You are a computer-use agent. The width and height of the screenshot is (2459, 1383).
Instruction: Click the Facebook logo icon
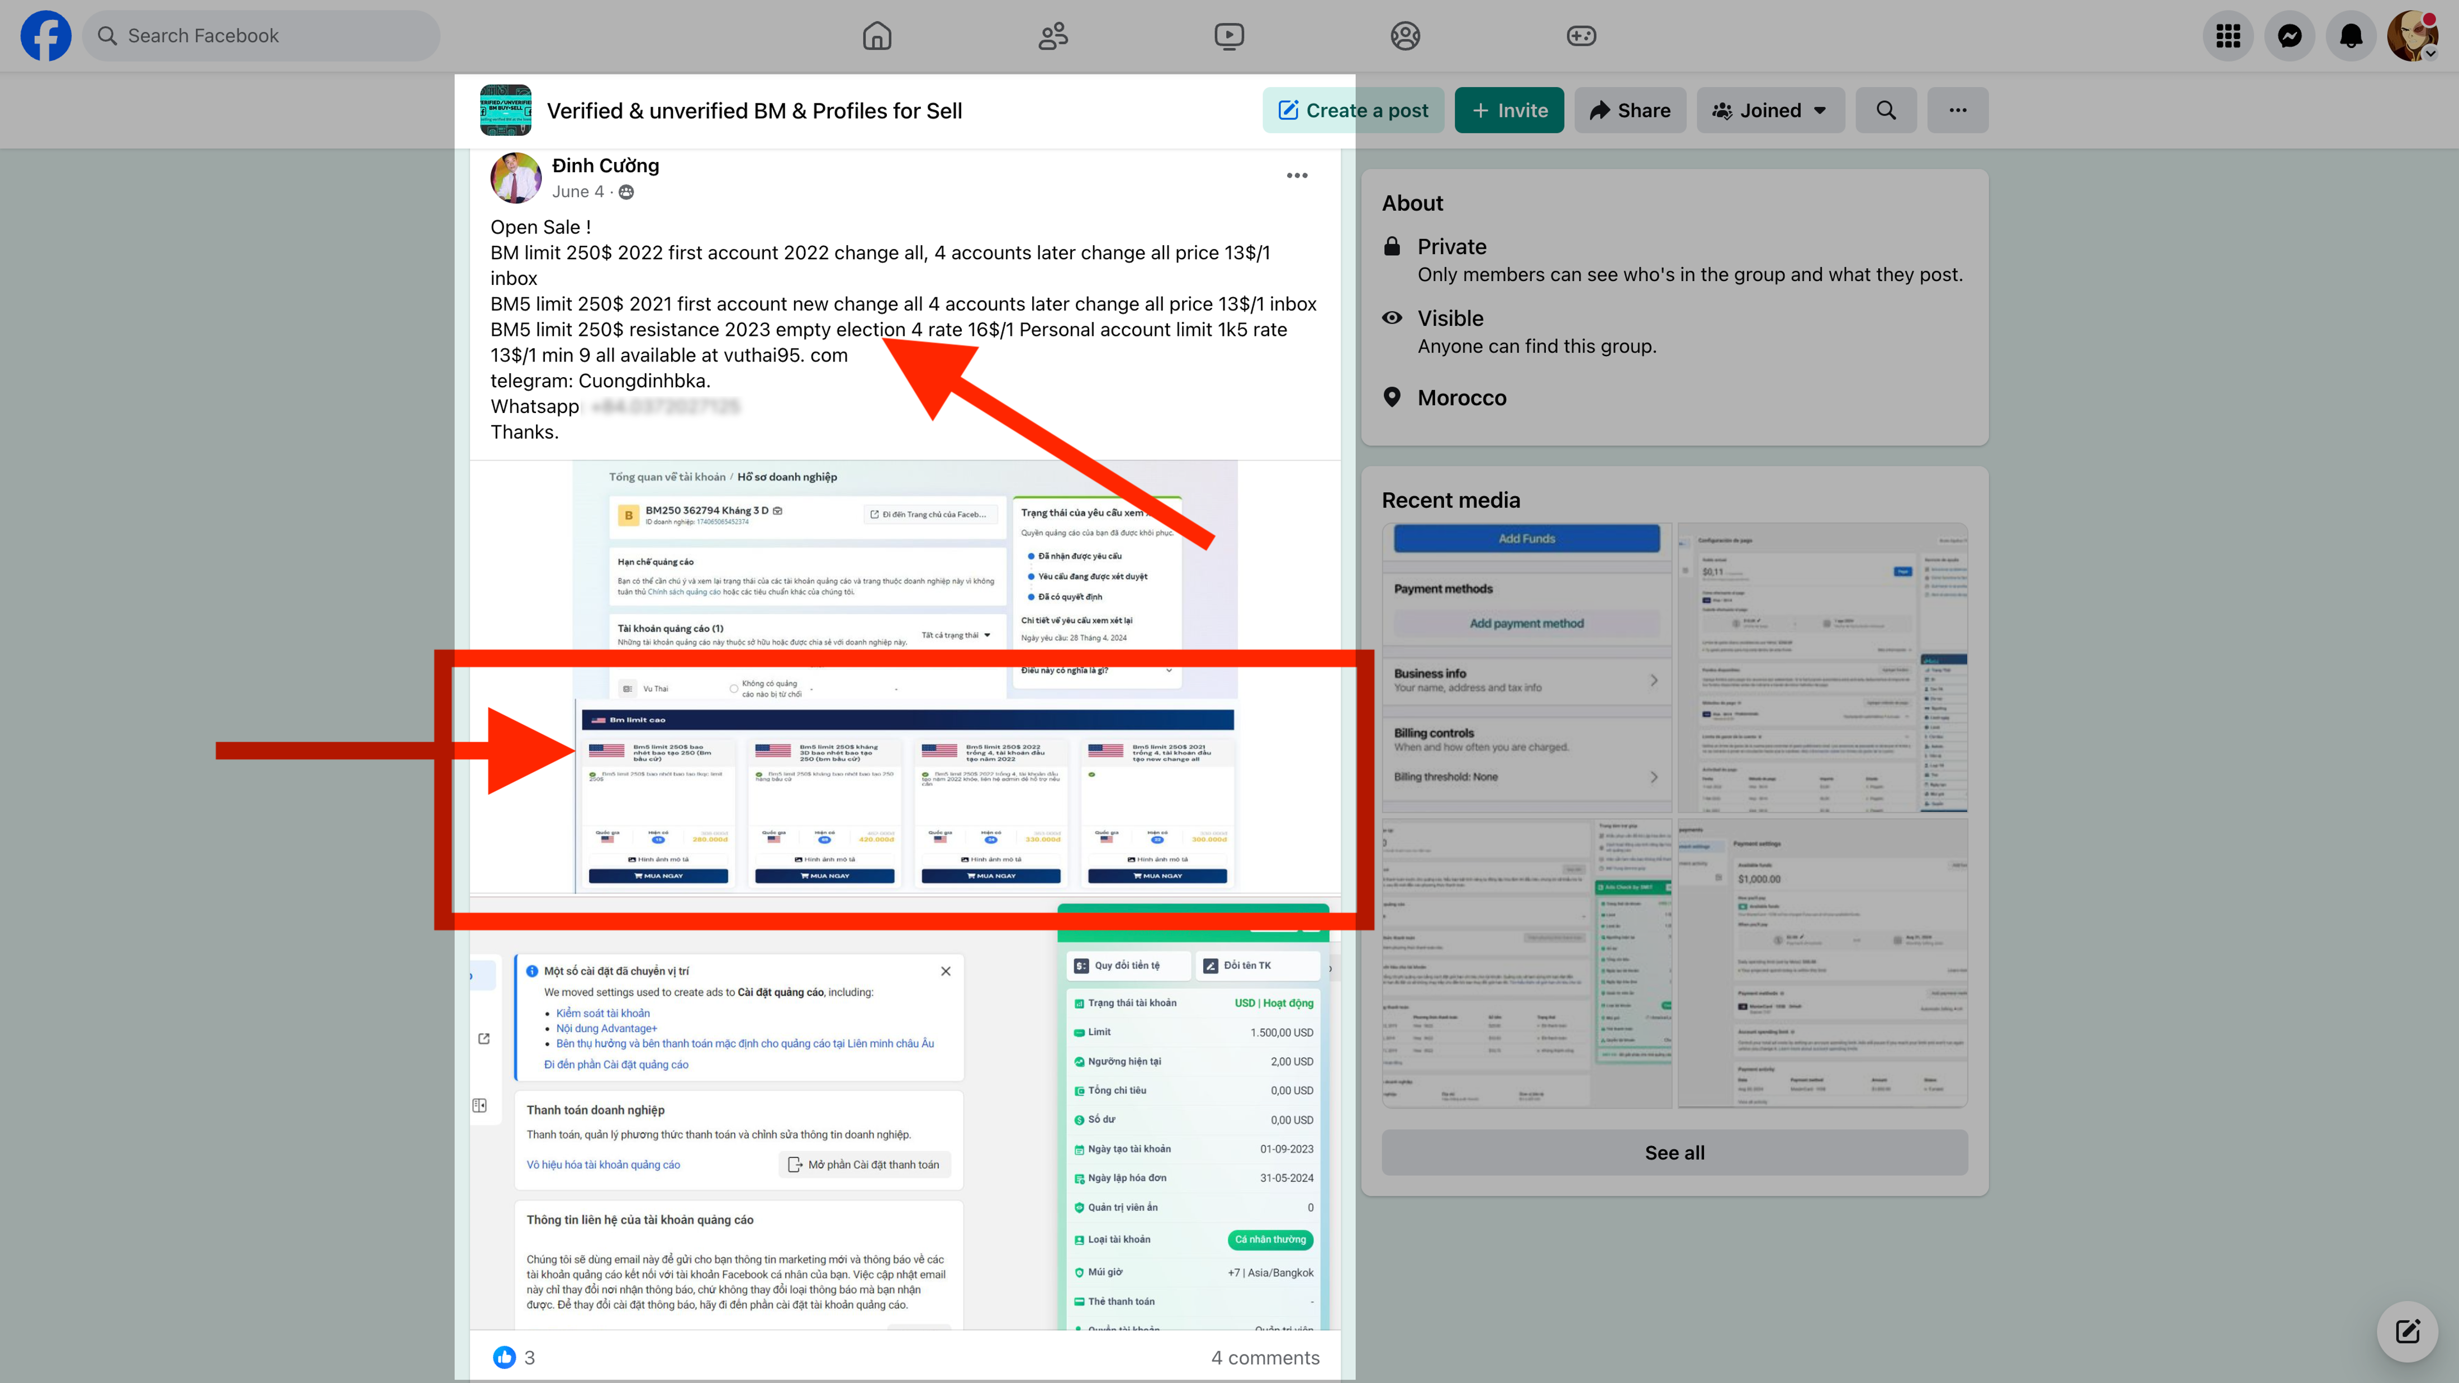46,35
